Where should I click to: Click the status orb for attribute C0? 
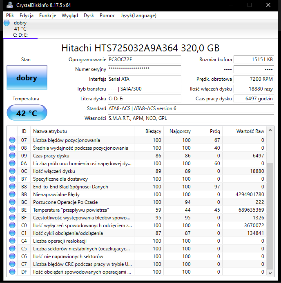(x=12, y=225)
